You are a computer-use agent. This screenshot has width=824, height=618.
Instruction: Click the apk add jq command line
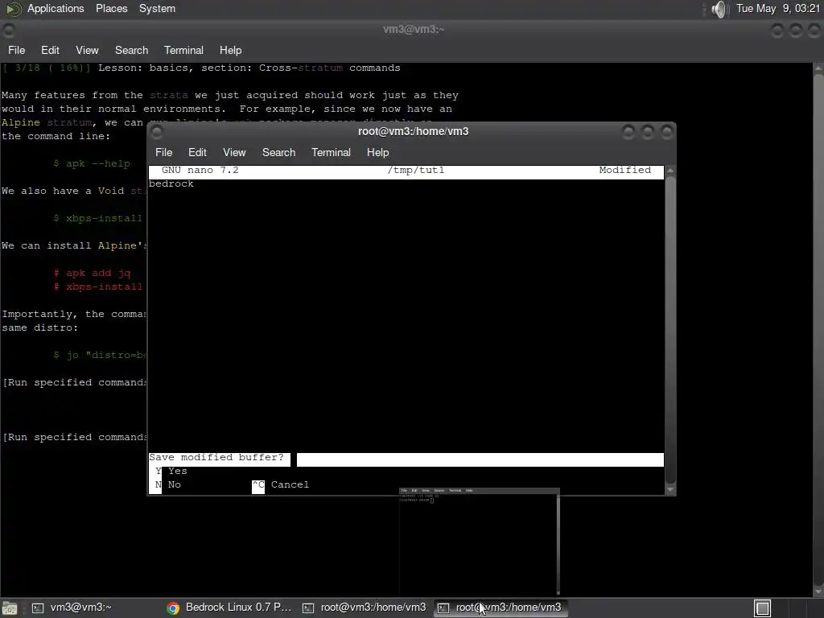point(92,274)
